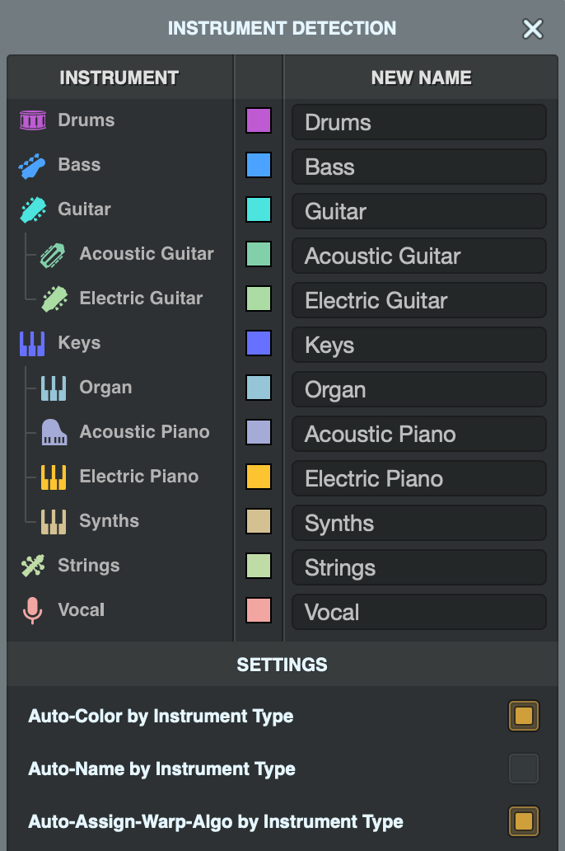The height and width of the screenshot is (851, 565).
Task: Select the Electric Guitar icon
Action: coord(51,298)
